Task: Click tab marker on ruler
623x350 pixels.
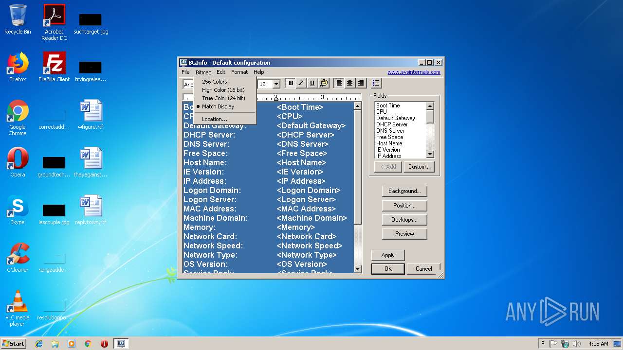Action: pos(275,97)
